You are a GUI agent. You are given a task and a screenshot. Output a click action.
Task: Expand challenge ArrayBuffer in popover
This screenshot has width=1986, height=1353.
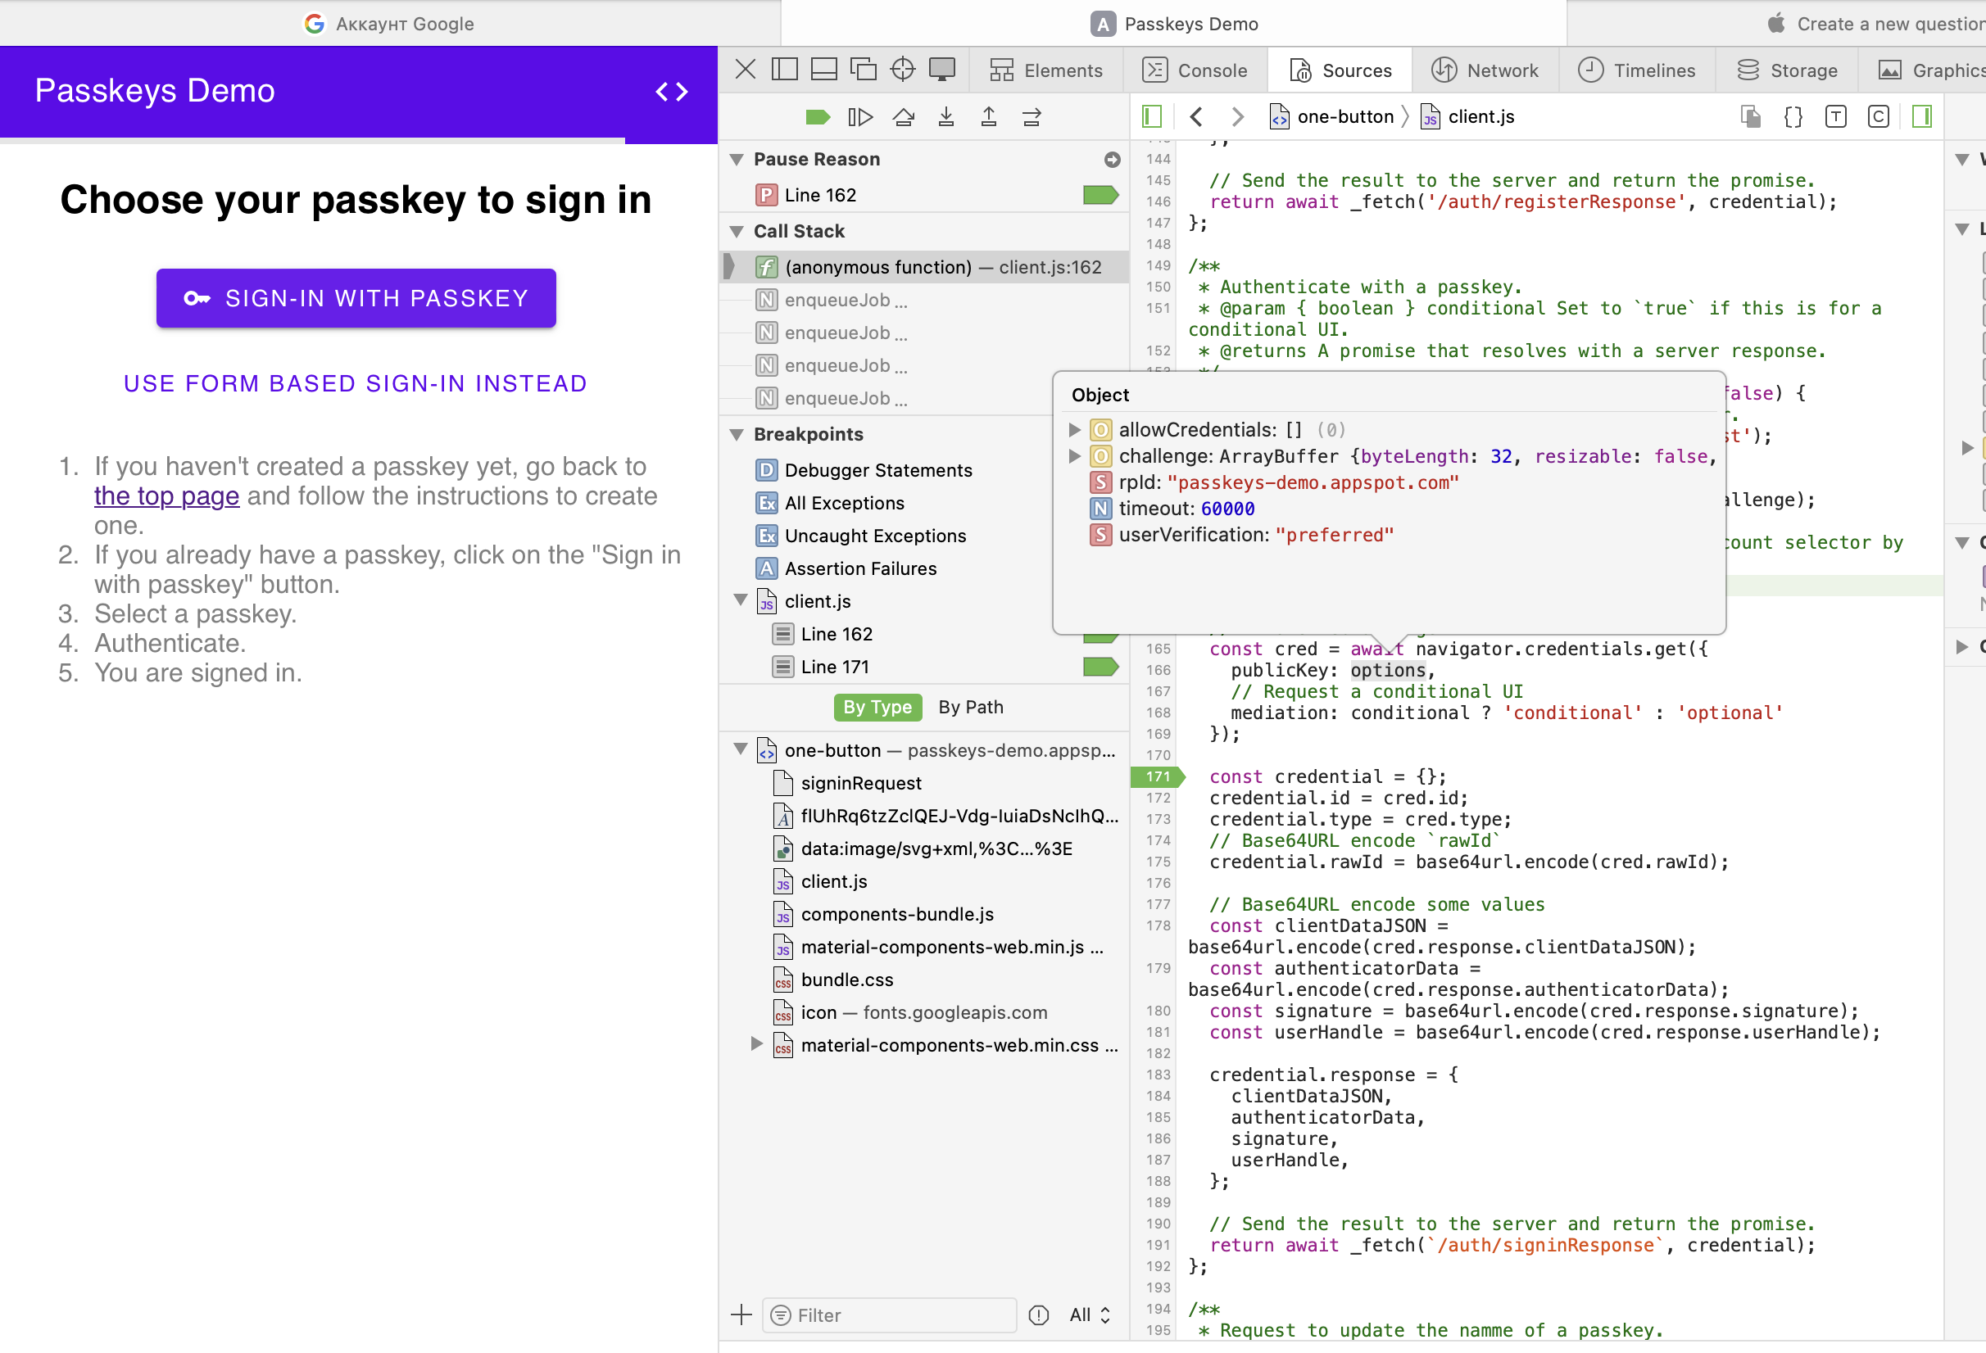(x=1075, y=456)
